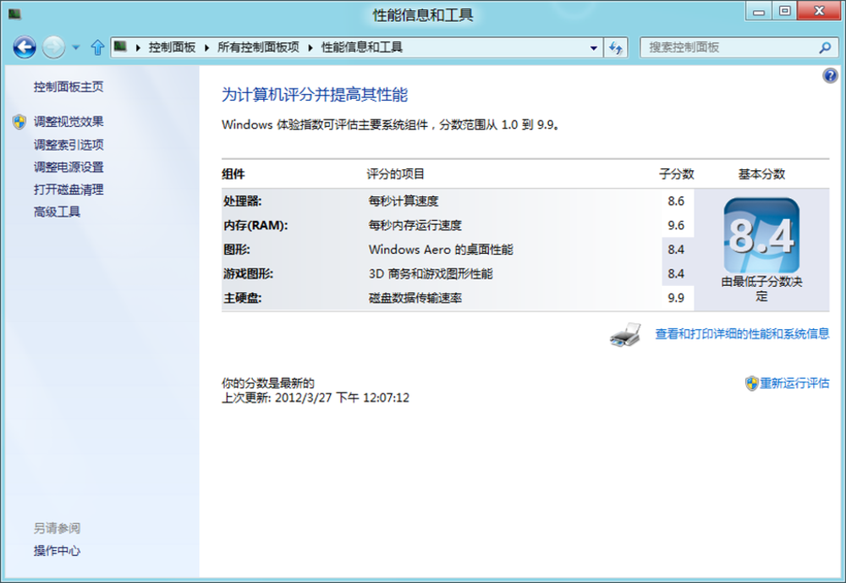Click the 为计算机评分并提高其性能 heading

315,95
